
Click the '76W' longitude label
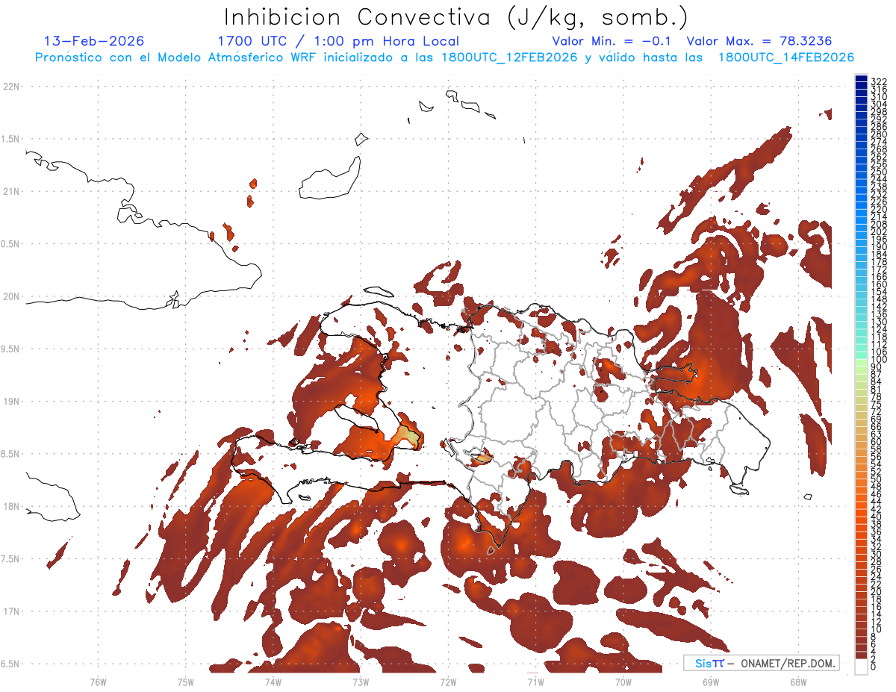98,682
